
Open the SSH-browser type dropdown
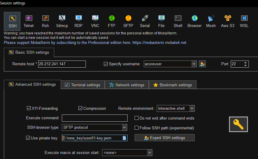click(124, 128)
